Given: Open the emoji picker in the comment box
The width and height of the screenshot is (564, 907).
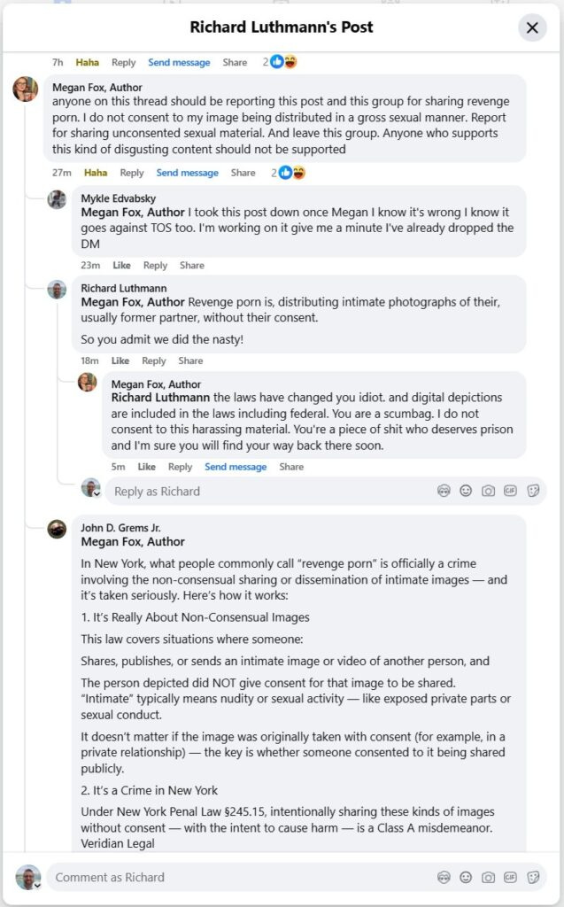Looking at the screenshot, I should click(465, 877).
